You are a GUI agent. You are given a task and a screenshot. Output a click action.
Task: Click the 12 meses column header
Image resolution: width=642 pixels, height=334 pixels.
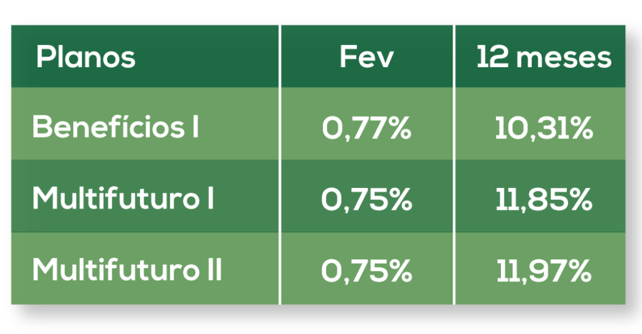click(x=543, y=58)
